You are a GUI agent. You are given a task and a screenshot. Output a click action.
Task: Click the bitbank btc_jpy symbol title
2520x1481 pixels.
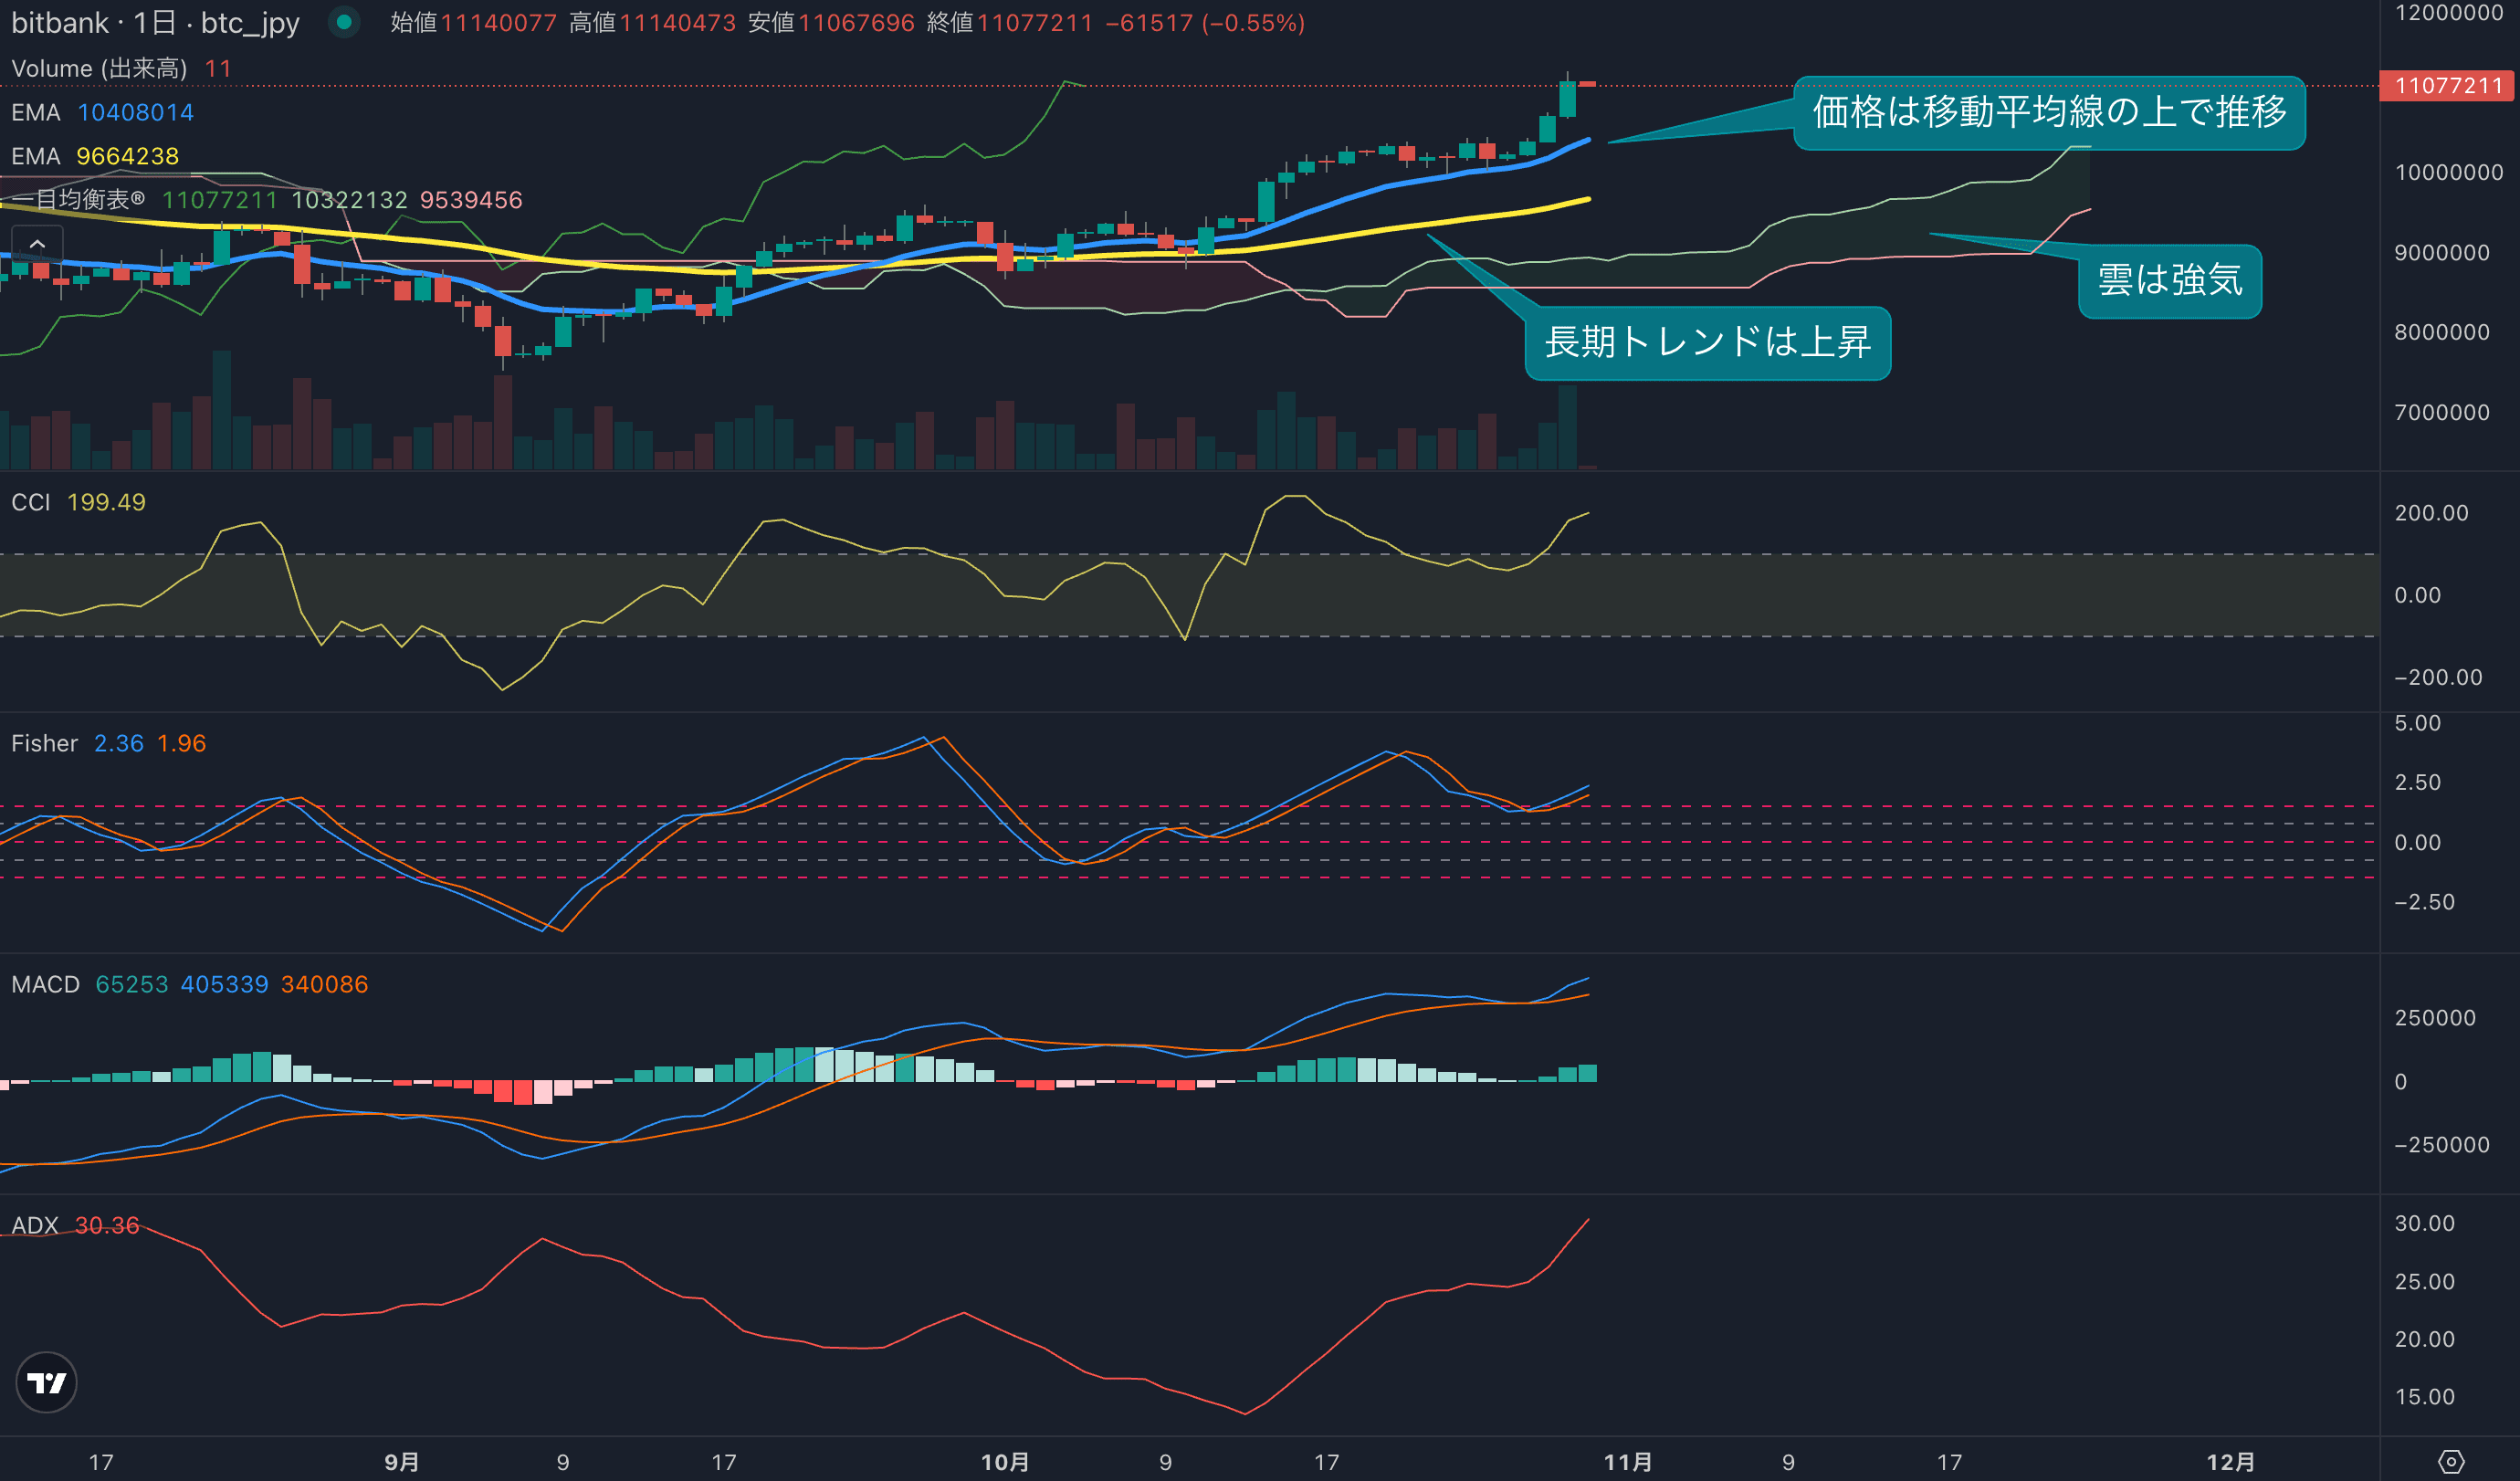[x=155, y=23]
